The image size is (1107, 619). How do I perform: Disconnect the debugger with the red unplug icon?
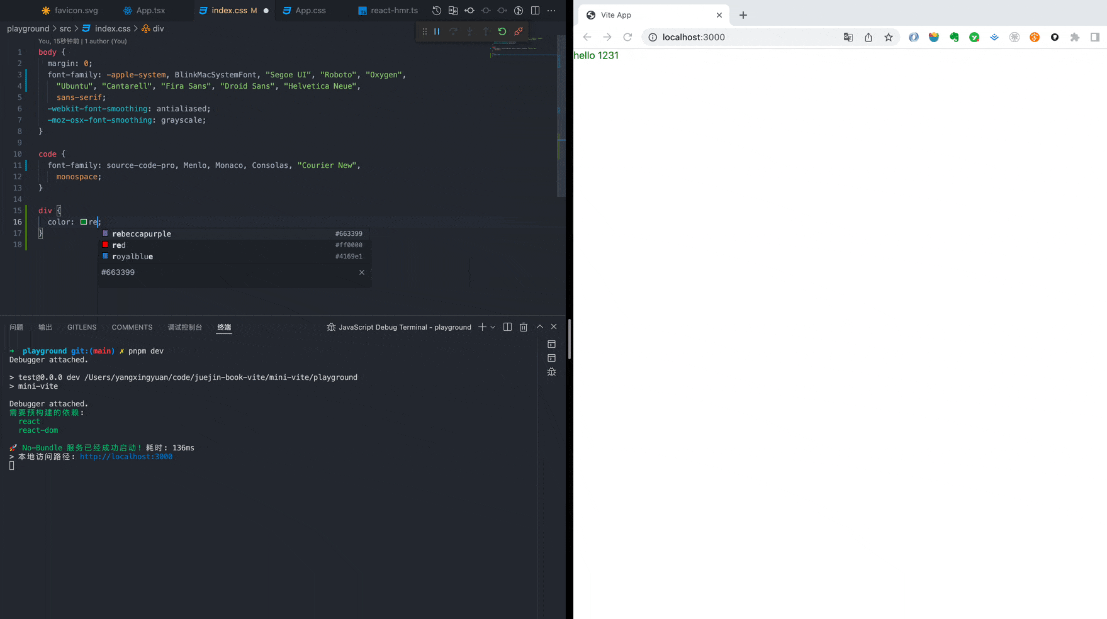click(x=518, y=31)
